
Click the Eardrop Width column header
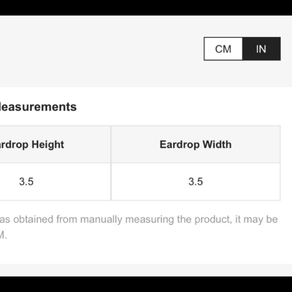(195, 145)
